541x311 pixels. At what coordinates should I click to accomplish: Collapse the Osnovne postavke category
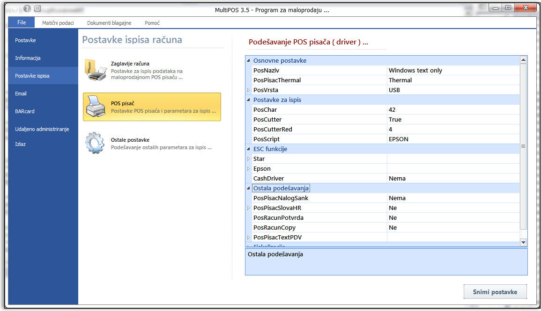click(248, 61)
